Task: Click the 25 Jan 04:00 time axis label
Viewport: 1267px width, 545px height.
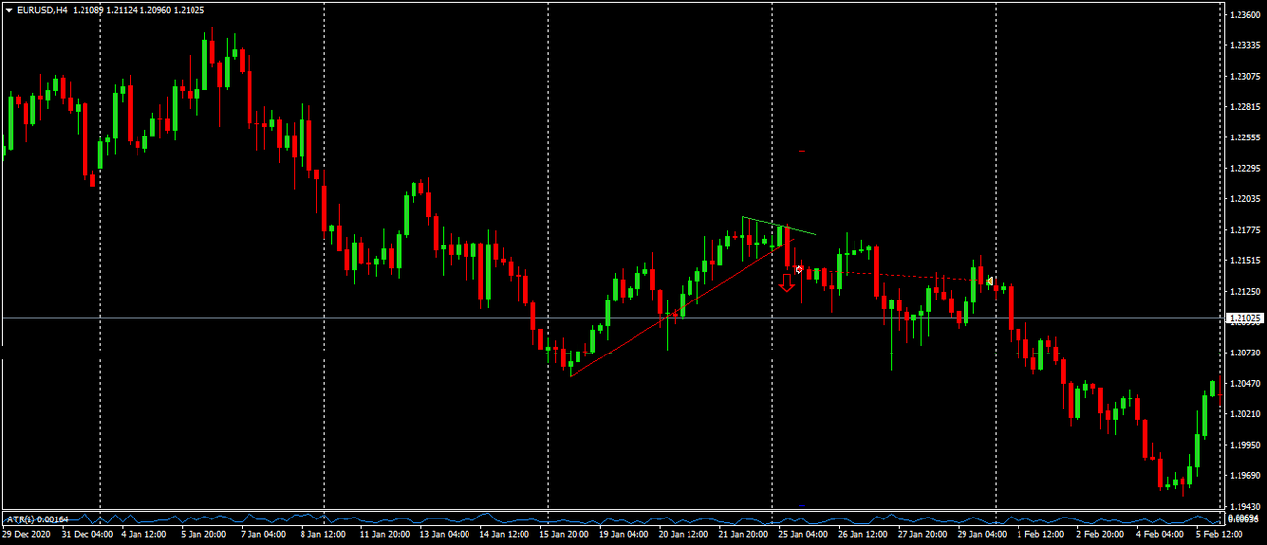Action: pos(802,535)
